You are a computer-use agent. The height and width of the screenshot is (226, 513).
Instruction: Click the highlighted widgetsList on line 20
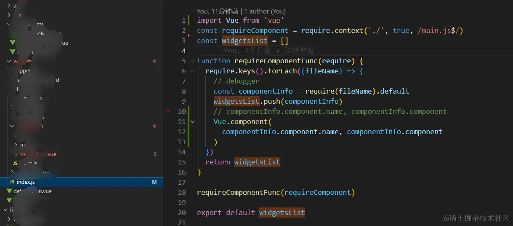tap(282, 213)
